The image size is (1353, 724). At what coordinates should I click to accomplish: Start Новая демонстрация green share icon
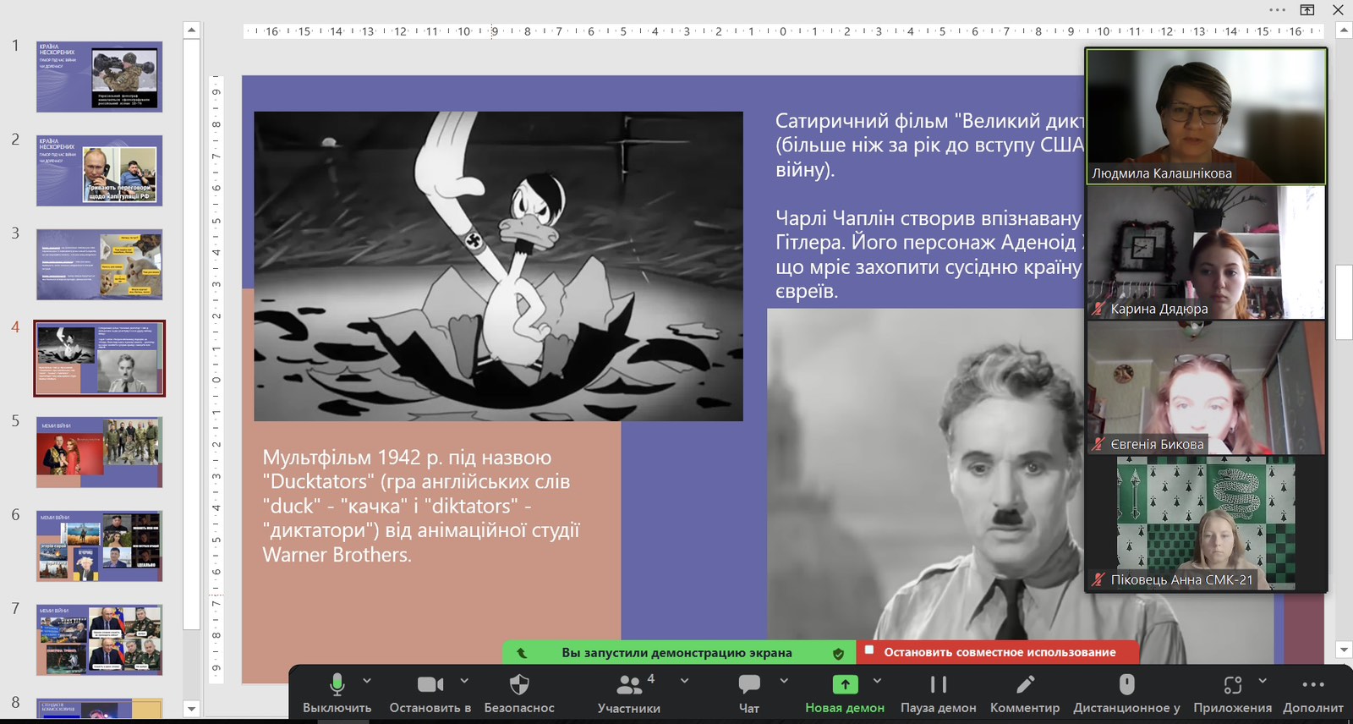(845, 684)
